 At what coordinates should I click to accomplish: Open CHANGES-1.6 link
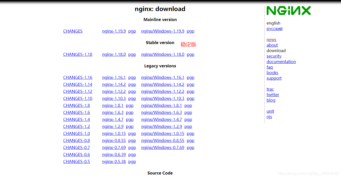pyautogui.click(x=77, y=112)
